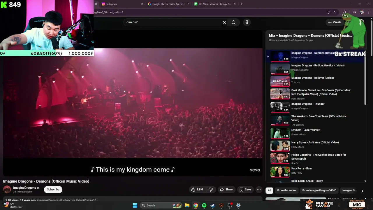Viewport: 373px width, 210px height.
Task: Open the Windows Start menu
Action: 135,205
